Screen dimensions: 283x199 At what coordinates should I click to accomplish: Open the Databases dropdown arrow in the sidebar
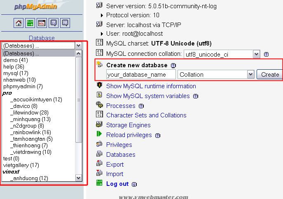pyautogui.click(x=79, y=46)
